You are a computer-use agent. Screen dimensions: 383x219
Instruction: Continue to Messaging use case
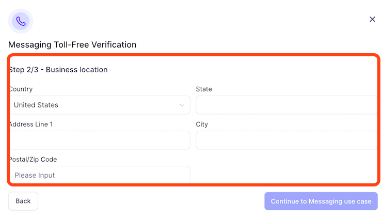tap(321, 201)
